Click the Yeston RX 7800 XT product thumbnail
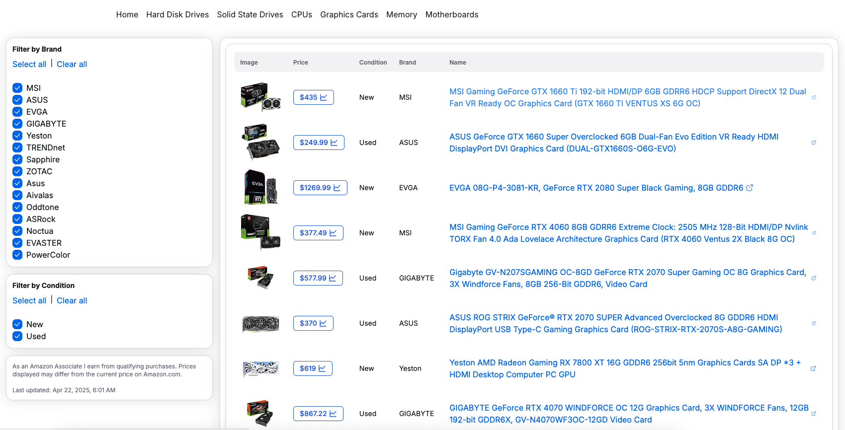Image resolution: width=845 pixels, height=430 pixels. (260, 368)
